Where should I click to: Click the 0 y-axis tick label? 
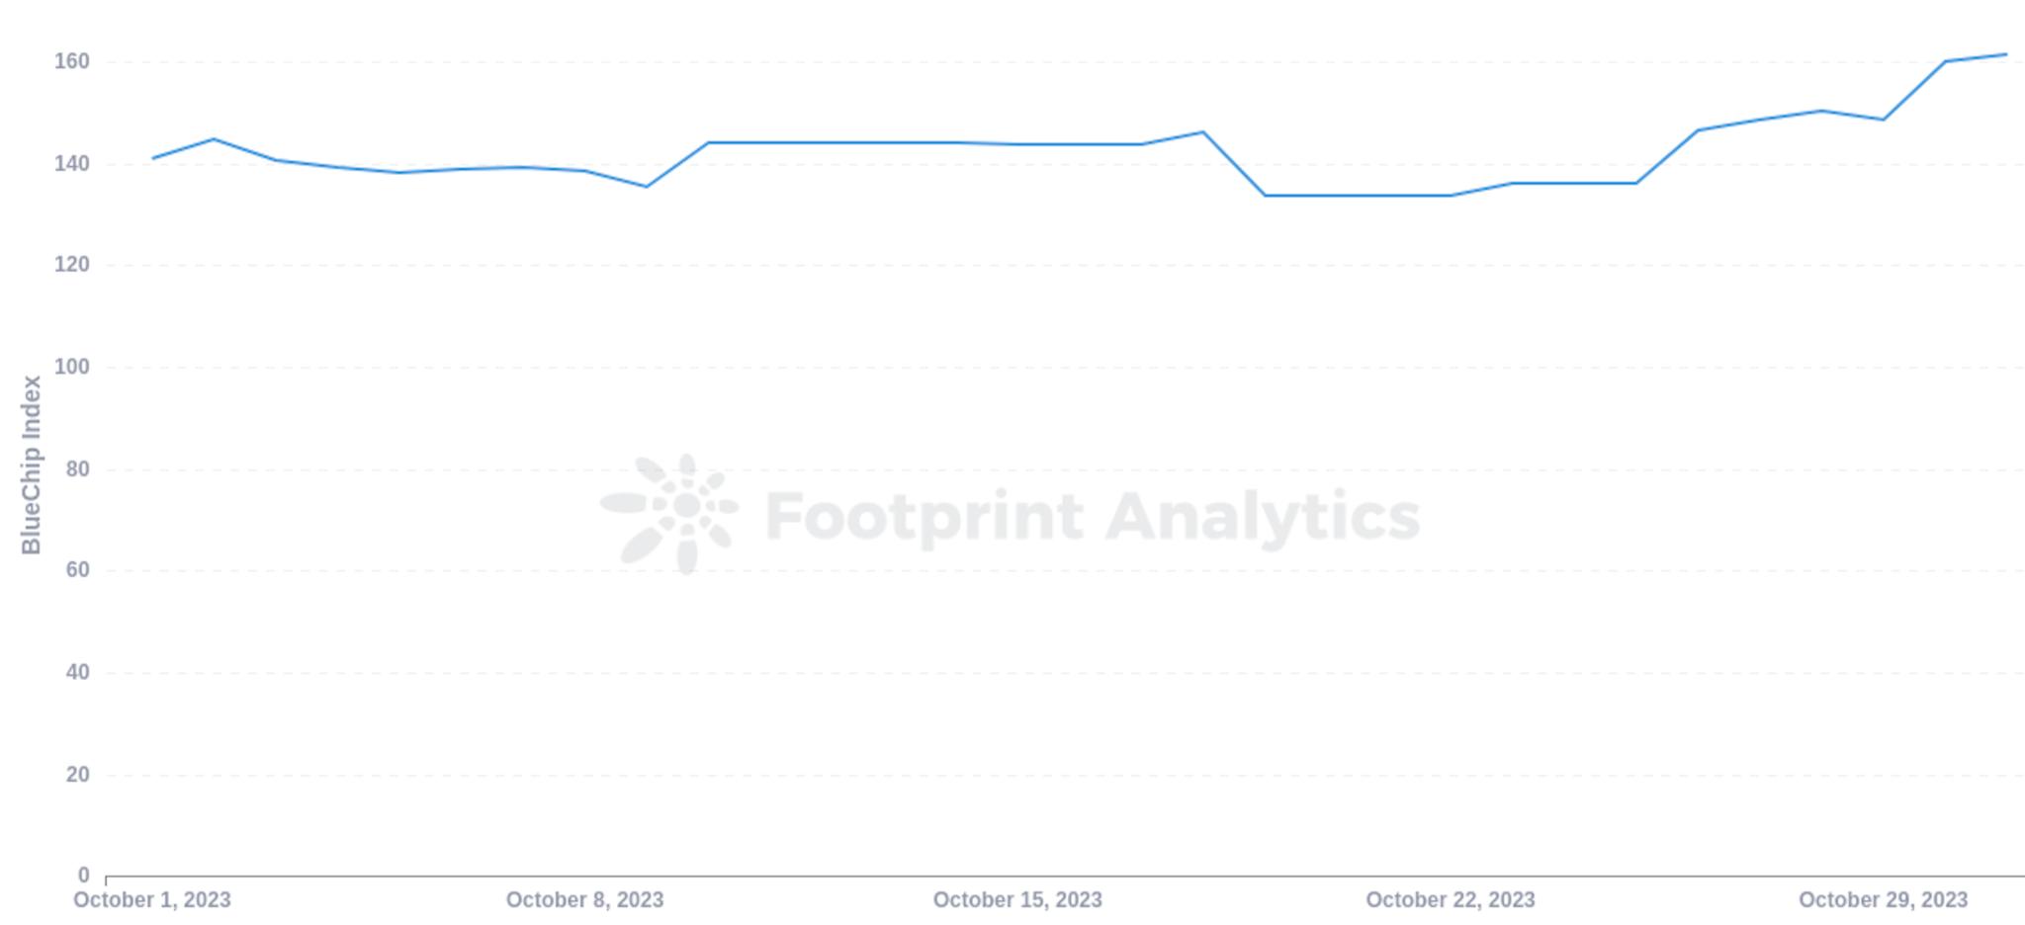pos(84,876)
